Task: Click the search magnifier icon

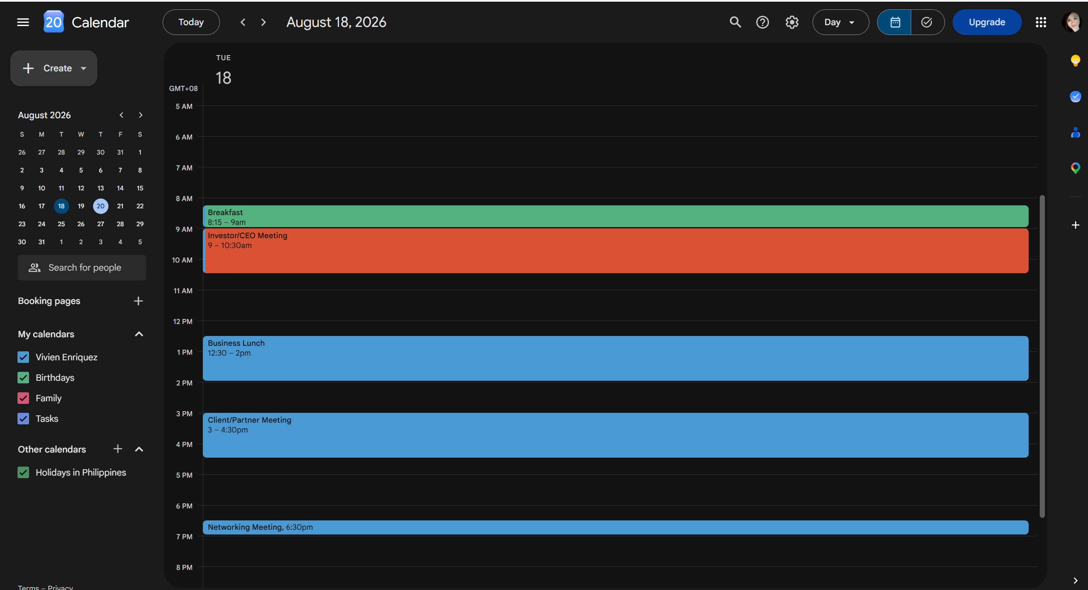Action: pyautogui.click(x=735, y=22)
